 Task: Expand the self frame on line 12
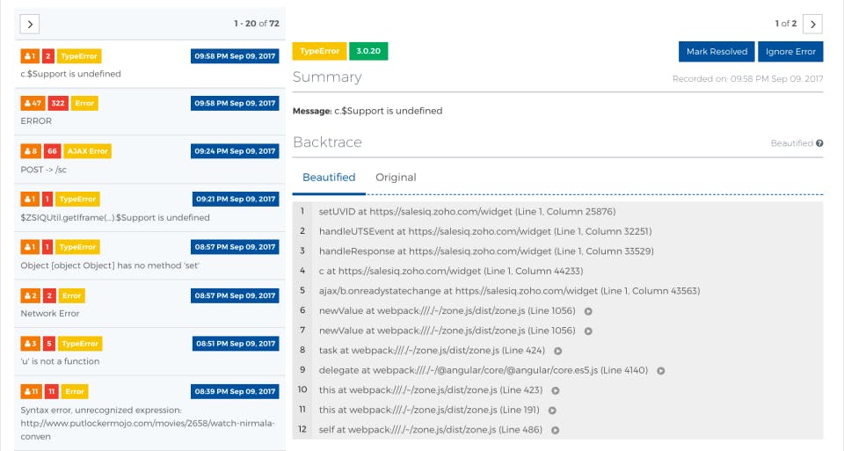(556, 430)
